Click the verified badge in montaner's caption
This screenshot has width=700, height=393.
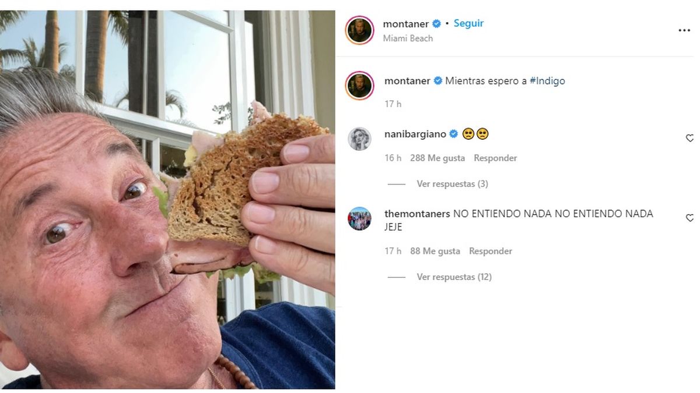(x=437, y=81)
